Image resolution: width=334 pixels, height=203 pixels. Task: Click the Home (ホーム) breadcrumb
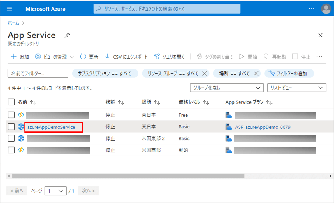pos(14,23)
